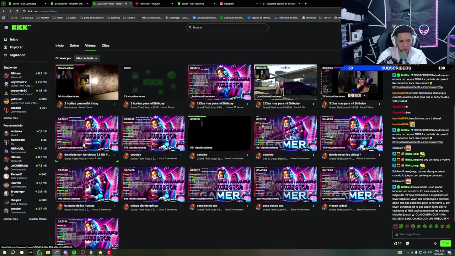This screenshot has width=455, height=256.
Task: Open the Windows Start menu
Action: [x=4, y=252]
